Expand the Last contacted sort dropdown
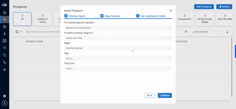 (219, 32)
